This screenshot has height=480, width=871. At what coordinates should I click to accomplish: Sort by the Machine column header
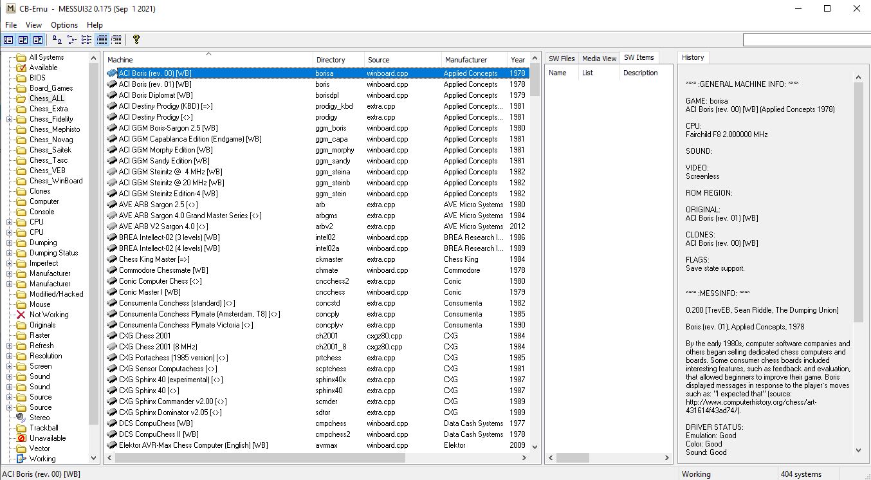point(208,60)
